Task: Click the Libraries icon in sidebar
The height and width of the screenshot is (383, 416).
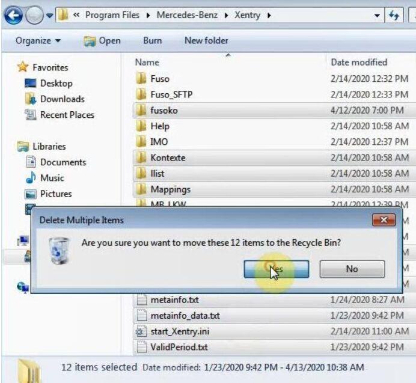Action: click(23, 147)
